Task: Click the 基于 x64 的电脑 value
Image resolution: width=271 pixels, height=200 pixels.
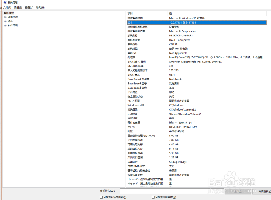Action: point(178,49)
